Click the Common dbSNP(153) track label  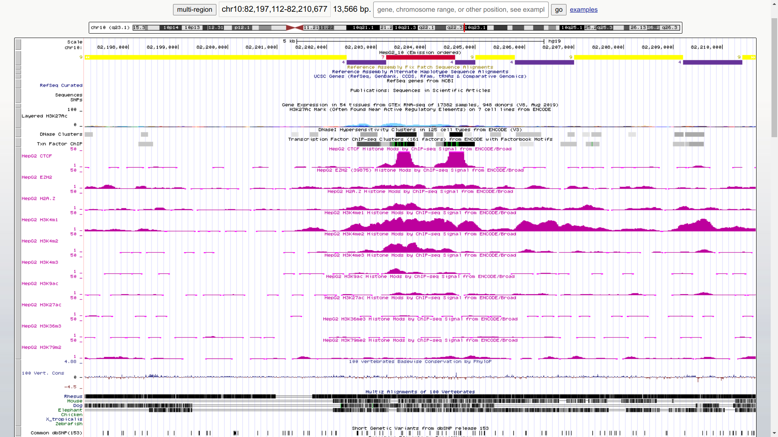[x=56, y=433]
